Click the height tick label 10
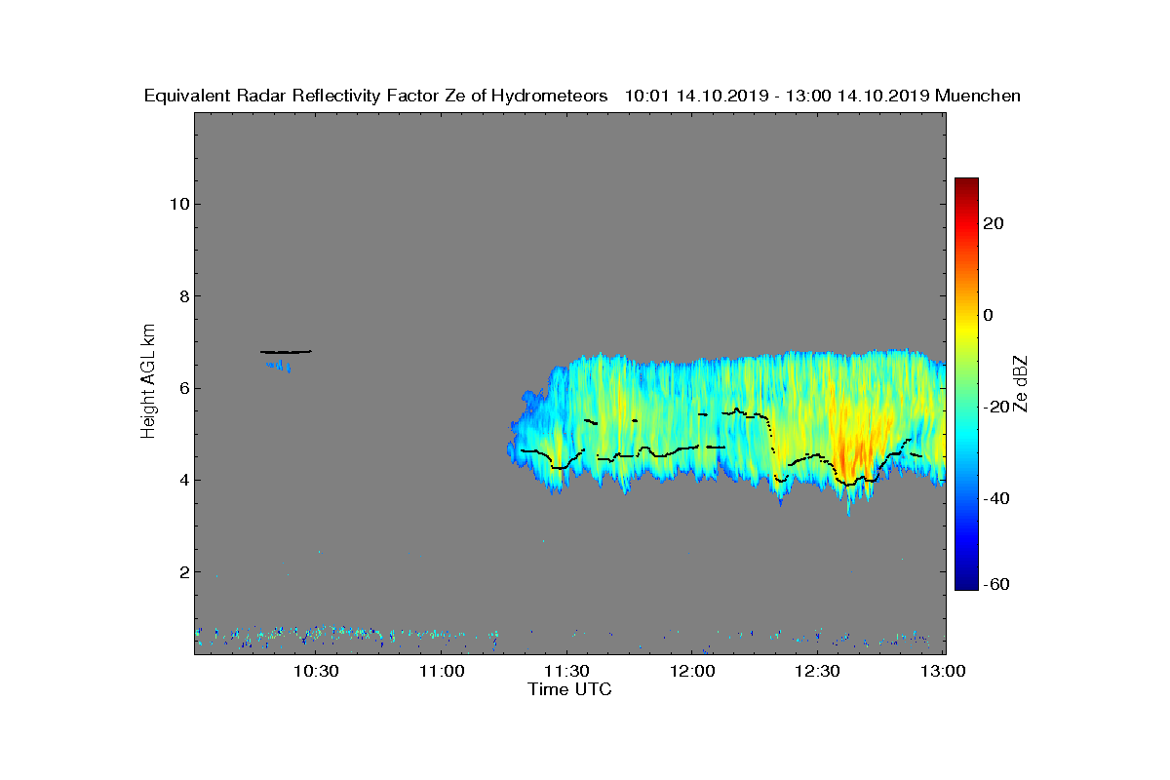Screen dimensions: 1170x780 coord(178,204)
